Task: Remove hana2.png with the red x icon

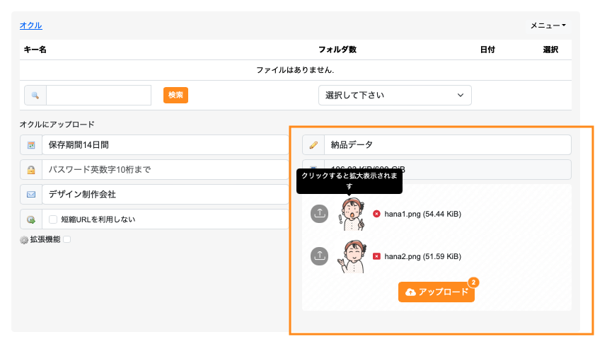Action: 376,256
